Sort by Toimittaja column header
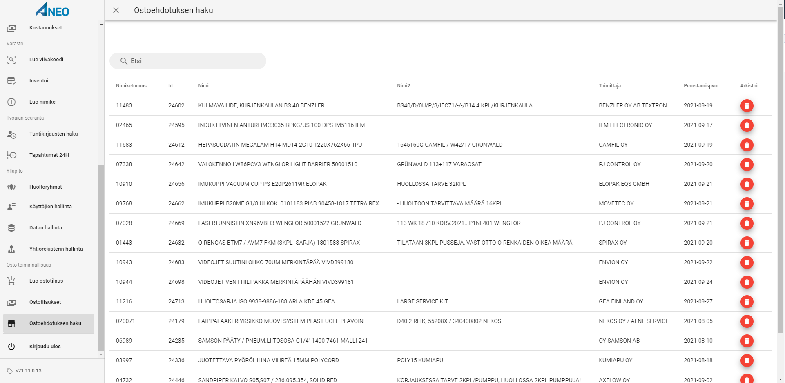This screenshot has width=785, height=383. pyautogui.click(x=609, y=86)
